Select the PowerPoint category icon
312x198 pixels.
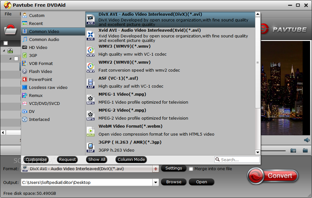[x=25, y=79]
